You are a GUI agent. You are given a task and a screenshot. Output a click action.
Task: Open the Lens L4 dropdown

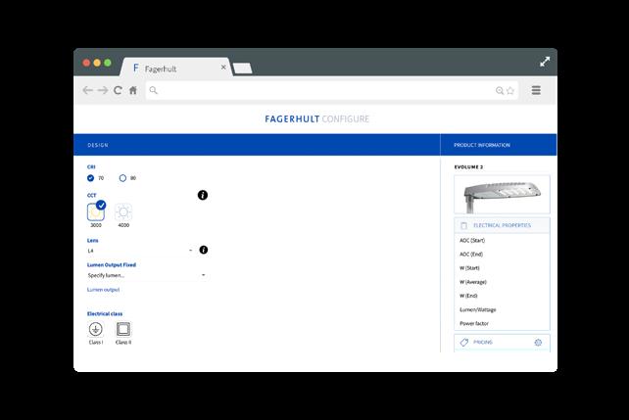point(141,251)
